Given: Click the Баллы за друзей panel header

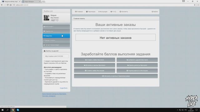Looking at the screenshot, I should (56, 51).
